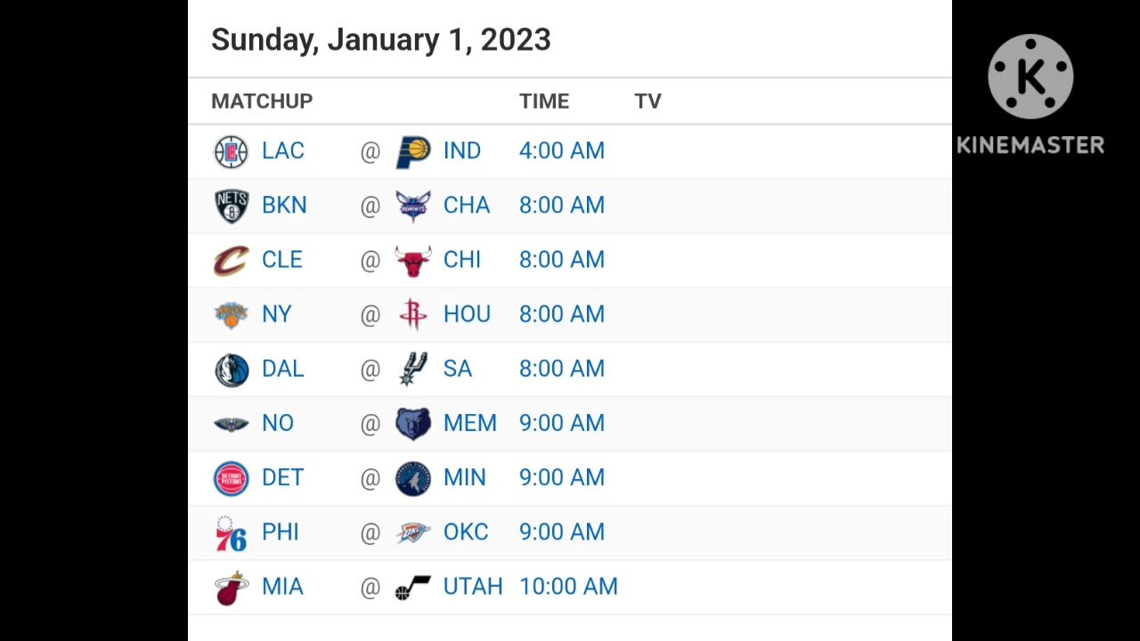
Task: Click the Miami Heat logo
Action: [x=232, y=588]
